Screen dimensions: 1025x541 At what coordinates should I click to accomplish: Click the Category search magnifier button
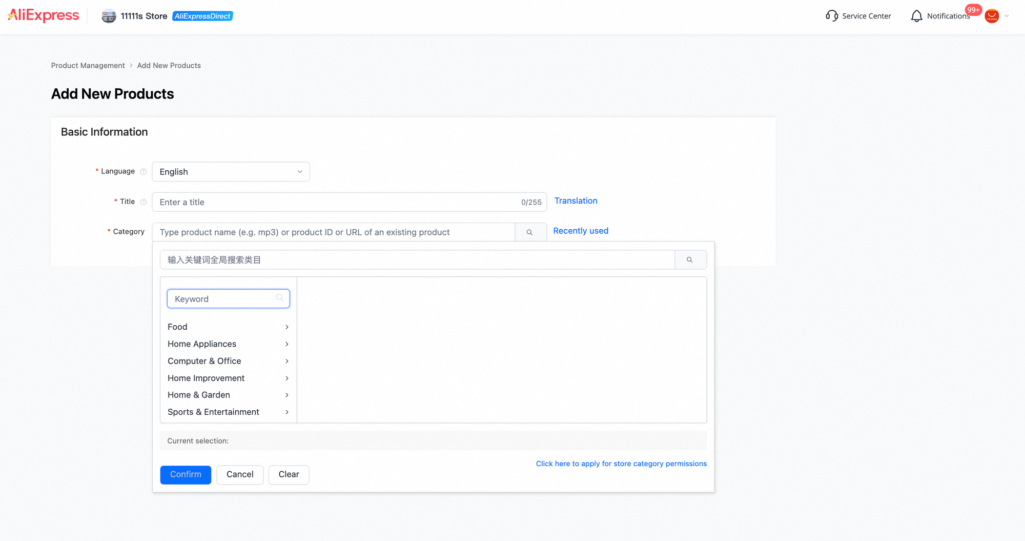[530, 232]
